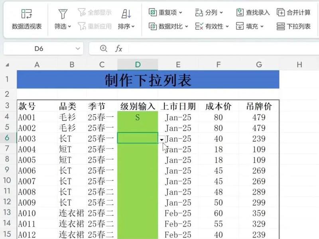Viewport: 319px width, 239px height.
Task: Click the 数据对比 data compare icon
Action: coord(153,26)
